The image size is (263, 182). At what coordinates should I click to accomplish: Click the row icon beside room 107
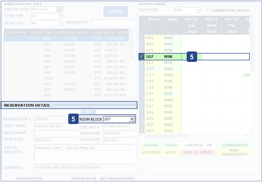[x=142, y=56]
